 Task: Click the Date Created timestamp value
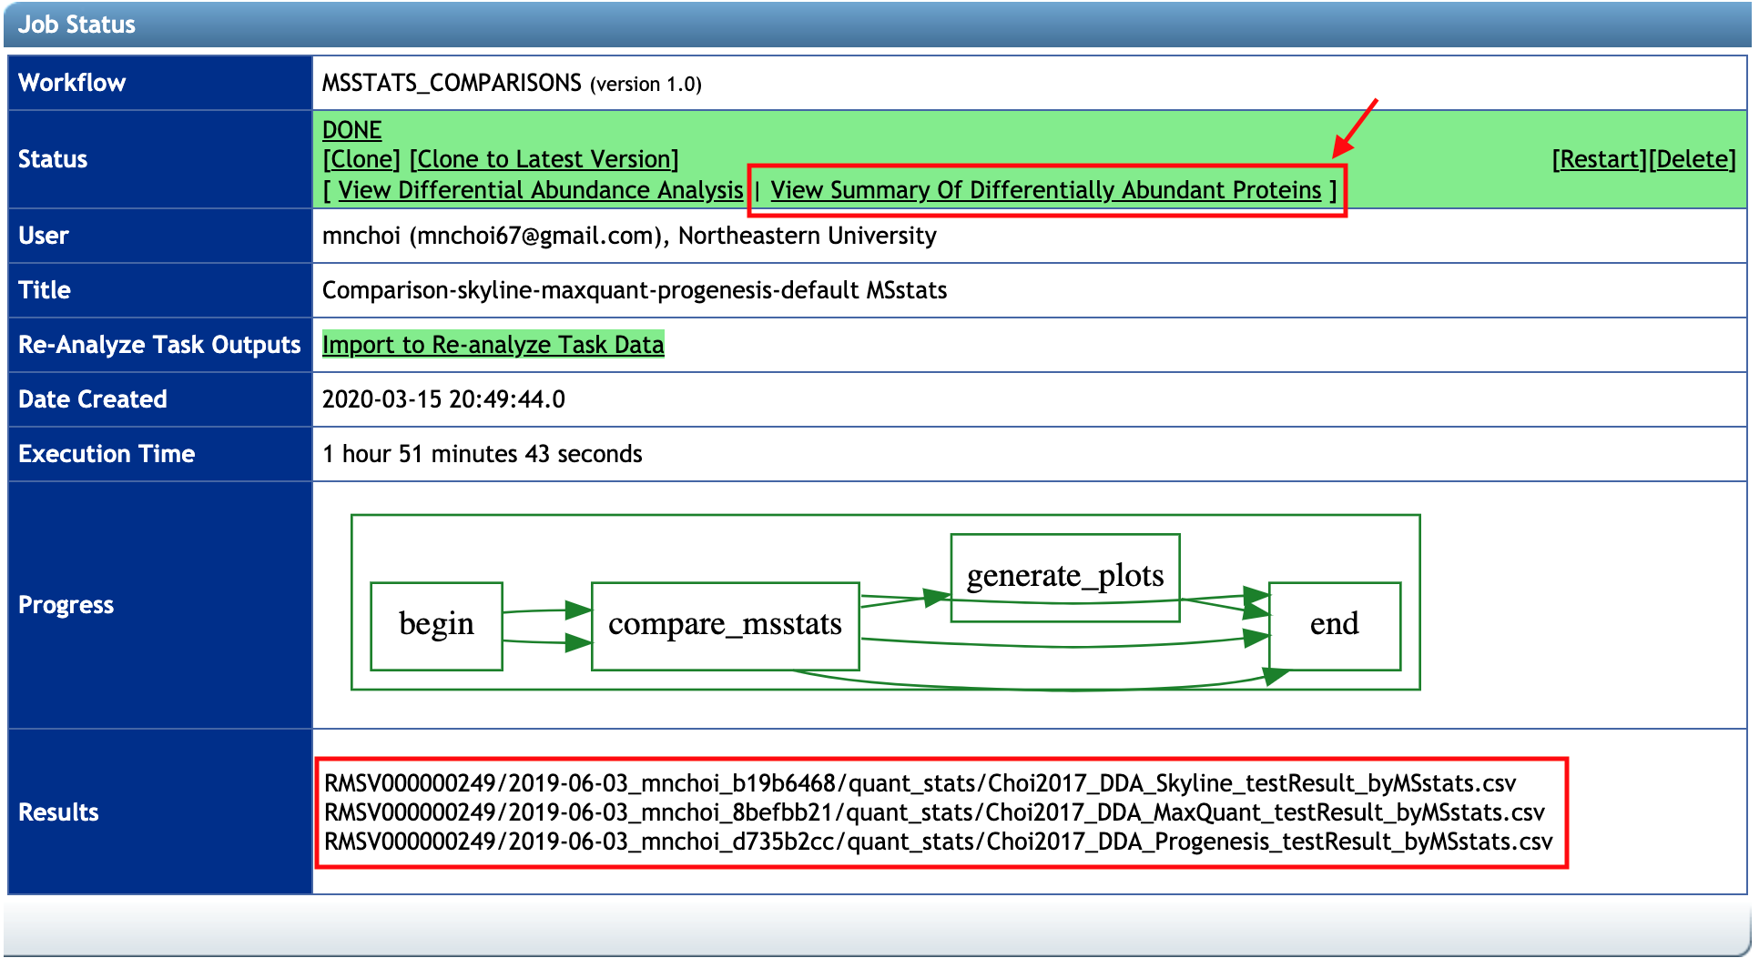[x=443, y=399]
